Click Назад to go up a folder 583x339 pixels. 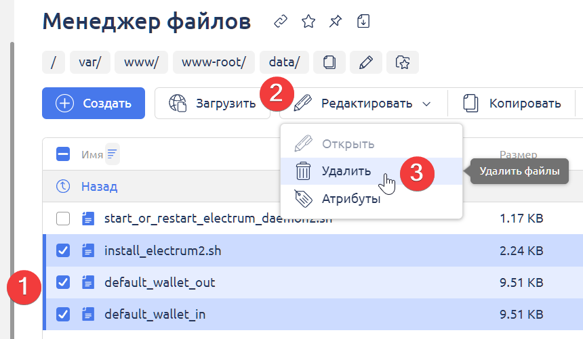pos(99,186)
